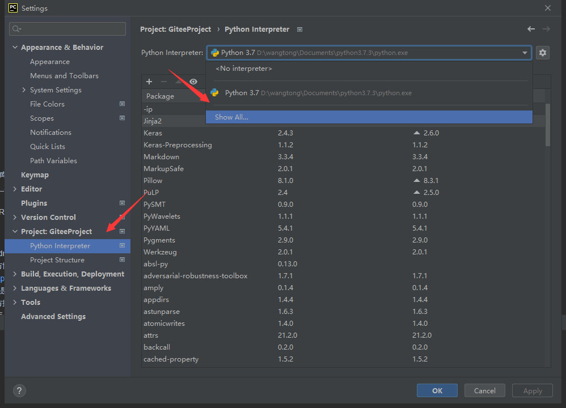The height and width of the screenshot is (408, 566).
Task: Select the PyYAML package row
Action: tap(343, 228)
